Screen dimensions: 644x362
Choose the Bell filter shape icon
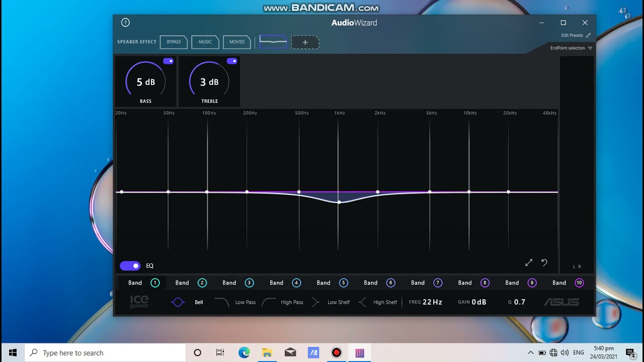[x=178, y=302]
